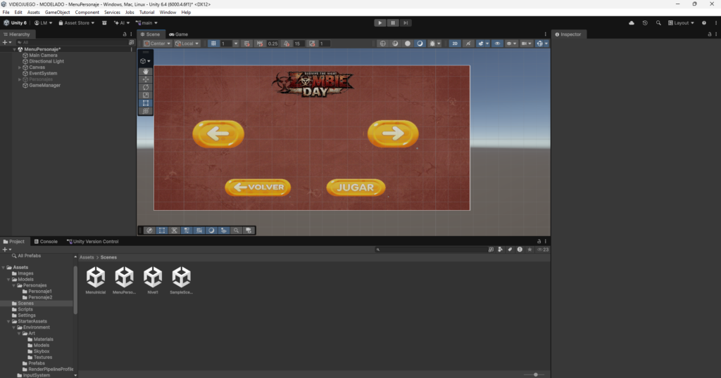Toggle scene lighting button

pyautogui.click(x=468, y=44)
